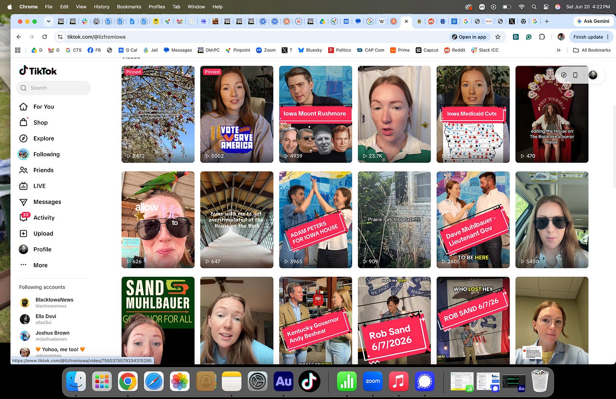Screen dimensions: 616x399
Task: Open the Bookmarks menu
Action: point(129,7)
